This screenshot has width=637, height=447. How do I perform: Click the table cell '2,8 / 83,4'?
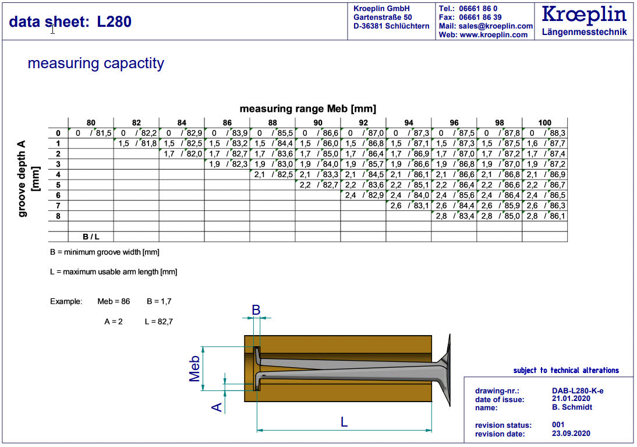454,216
